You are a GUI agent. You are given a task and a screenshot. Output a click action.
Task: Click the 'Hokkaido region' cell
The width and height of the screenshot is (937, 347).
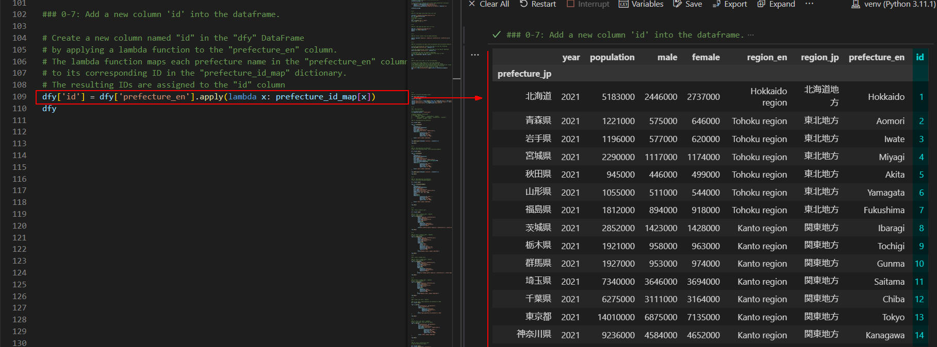click(768, 97)
